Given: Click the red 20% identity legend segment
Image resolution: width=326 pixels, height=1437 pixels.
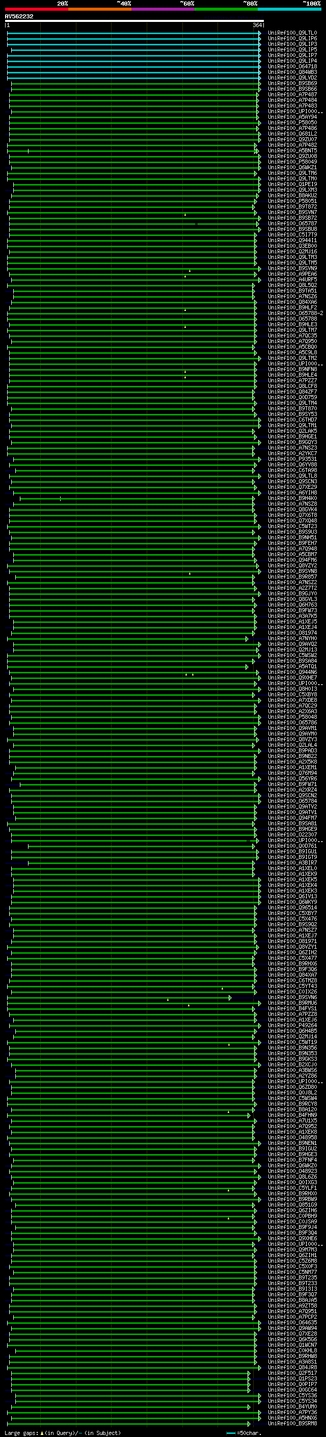Looking at the screenshot, I should pyautogui.click(x=36, y=9).
